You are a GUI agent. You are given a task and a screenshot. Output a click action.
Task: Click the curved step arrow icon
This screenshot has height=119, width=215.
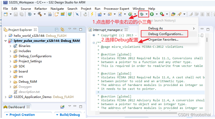click(85, 14)
